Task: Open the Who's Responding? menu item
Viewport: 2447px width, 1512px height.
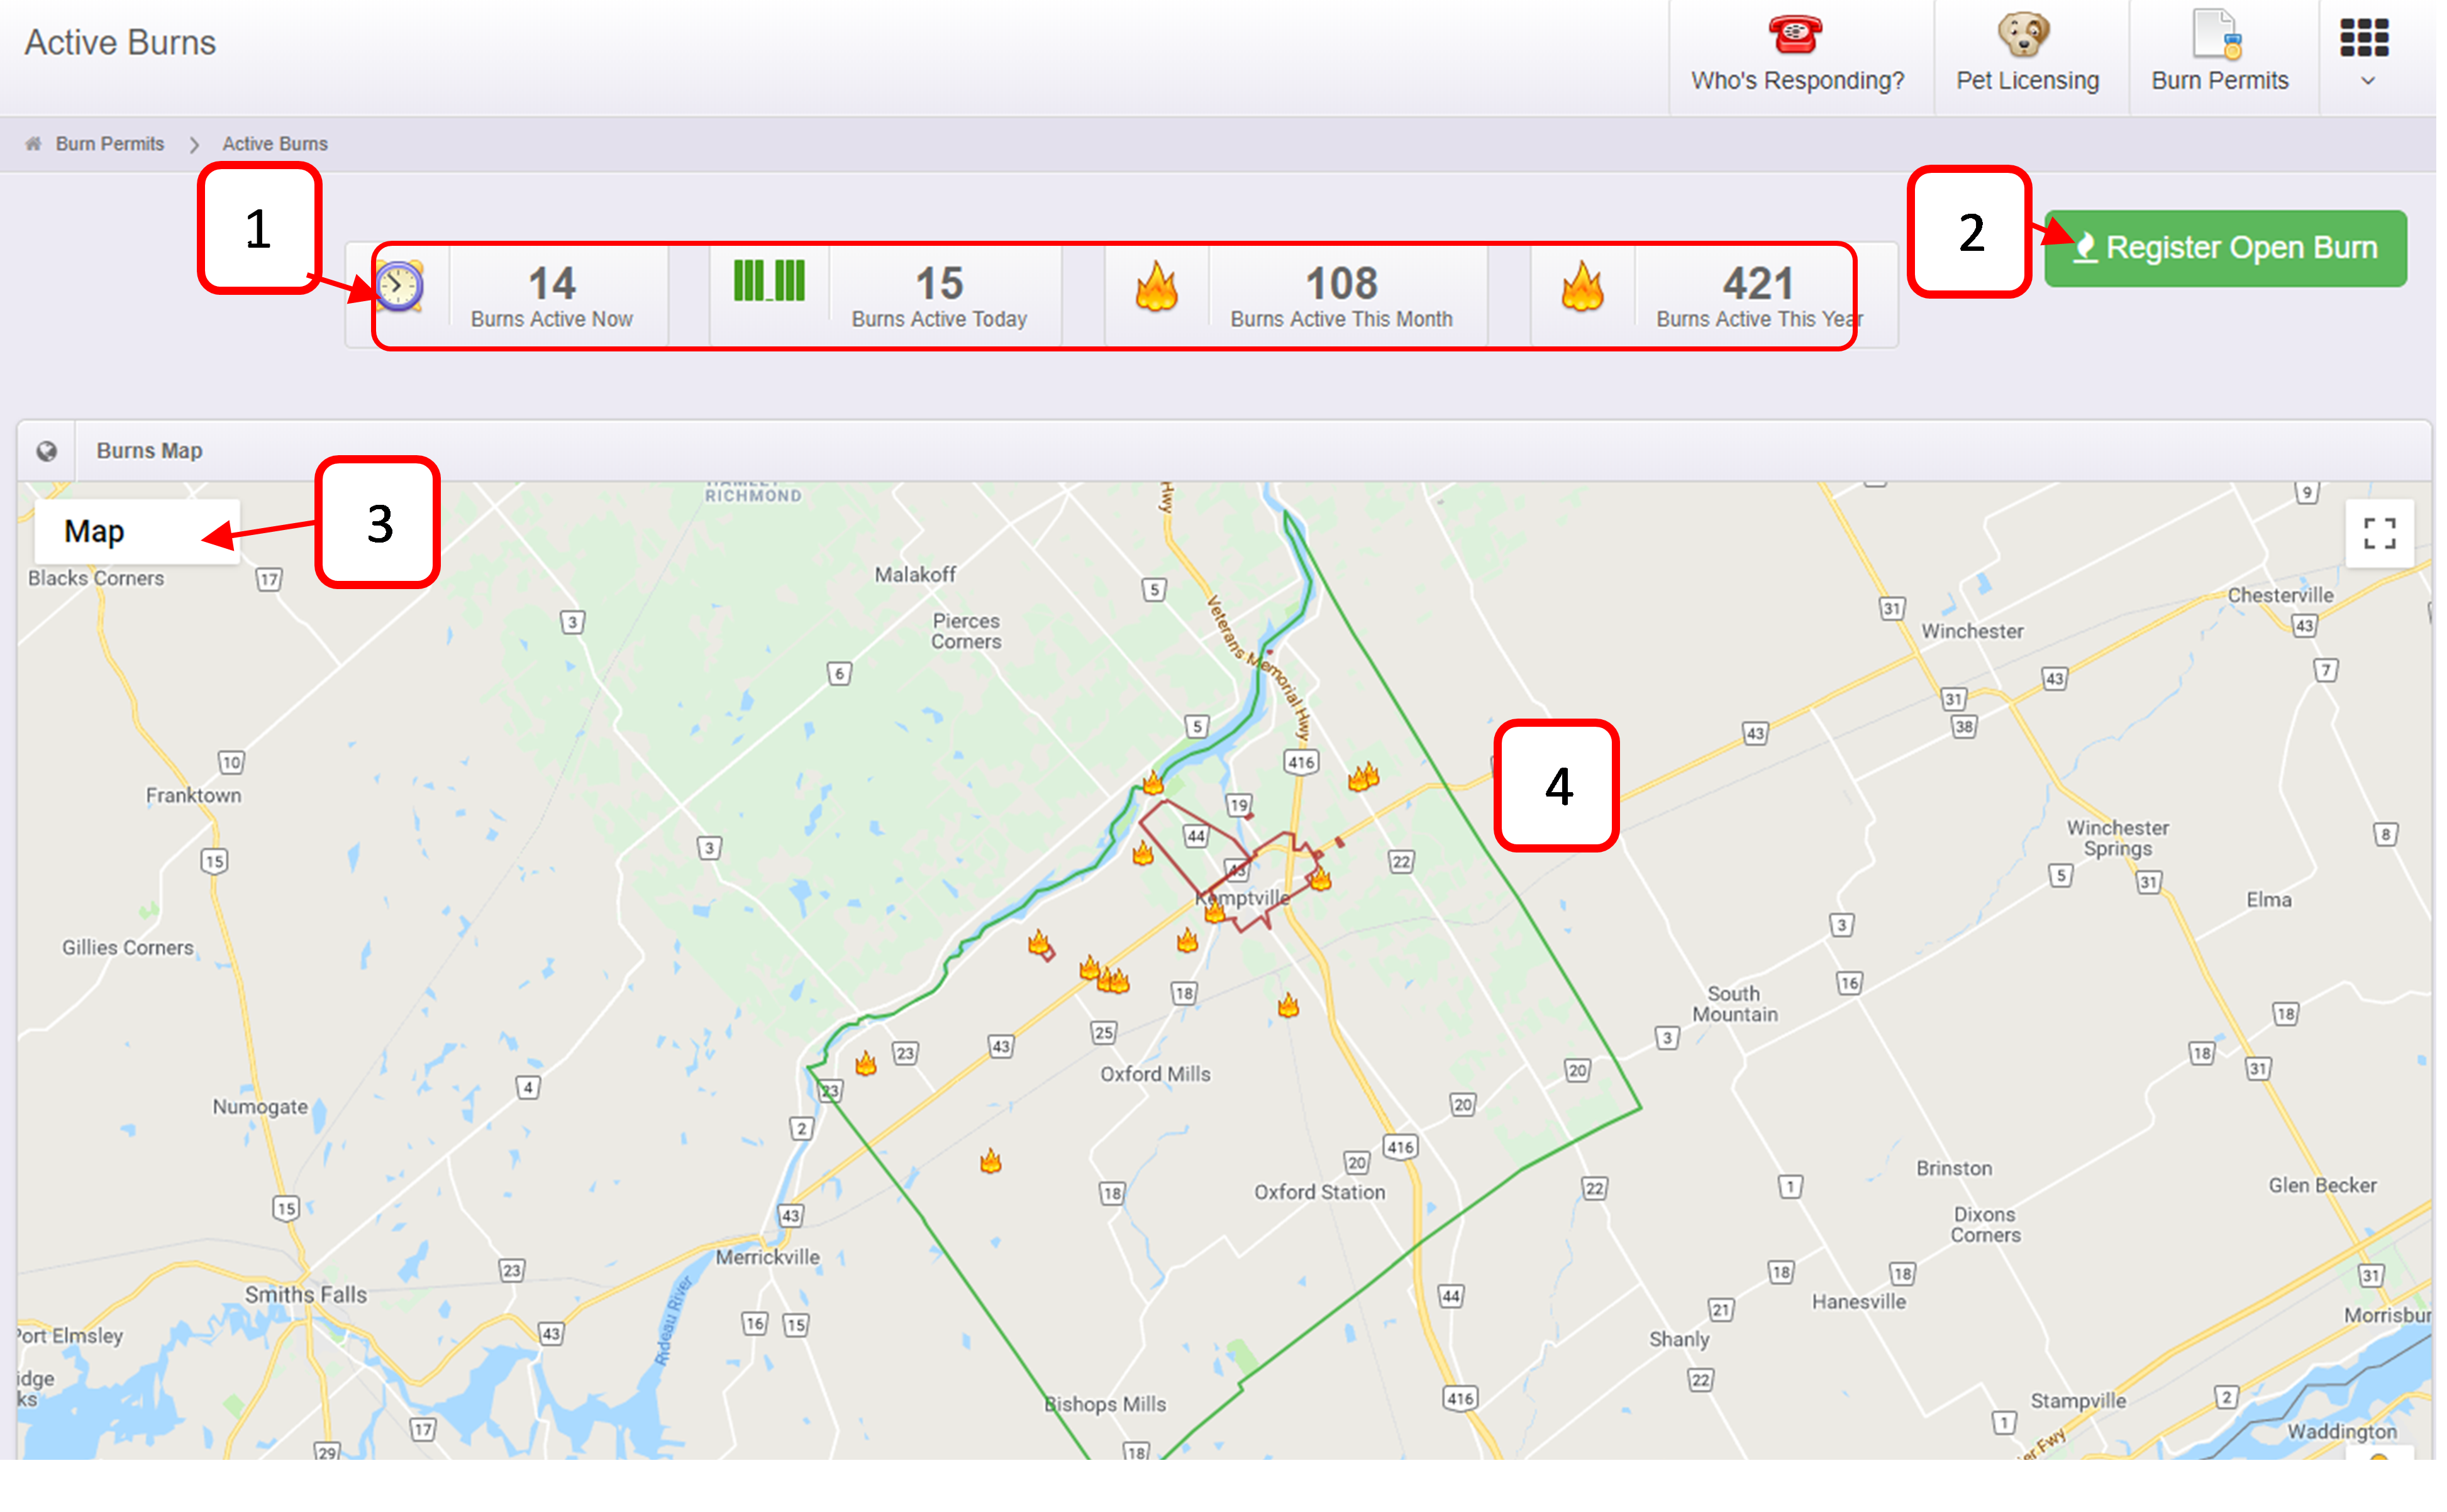Action: (x=1797, y=81)
